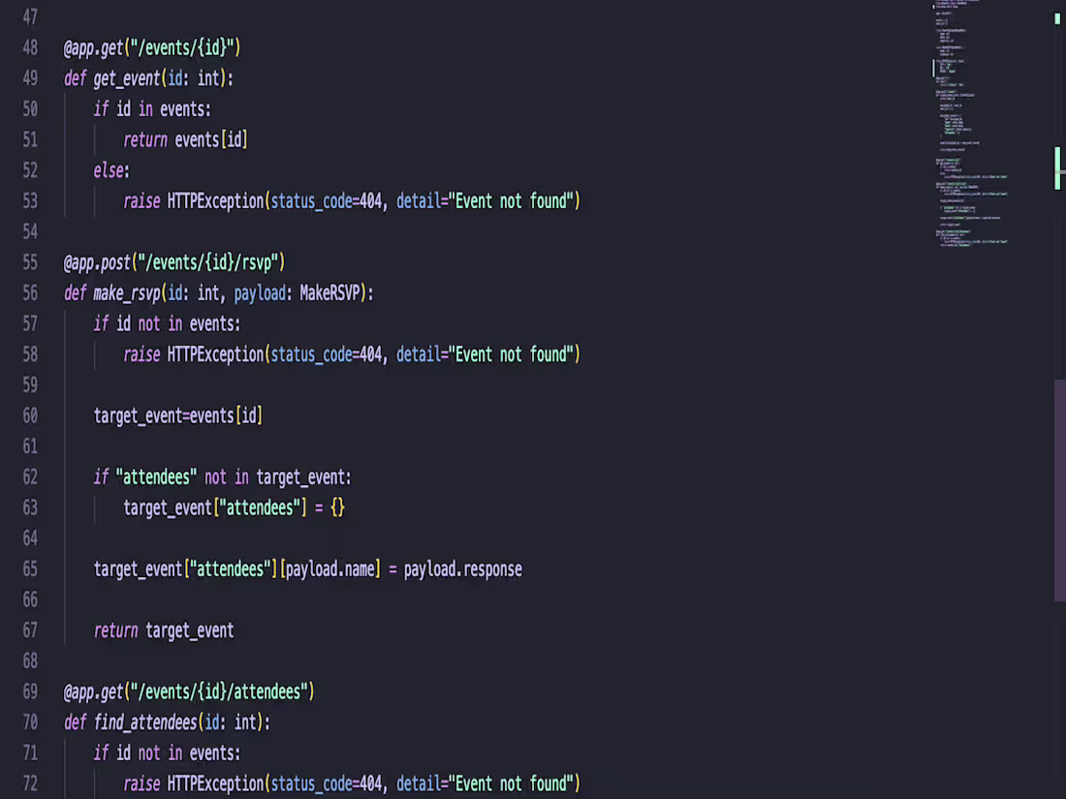
Task: Click target_event=events[id] assignment on line 60
Action: tap(178, 415)
